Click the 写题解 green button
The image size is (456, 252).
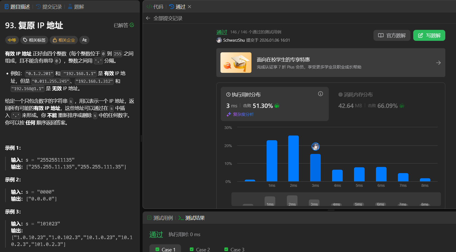click(429, 35)
